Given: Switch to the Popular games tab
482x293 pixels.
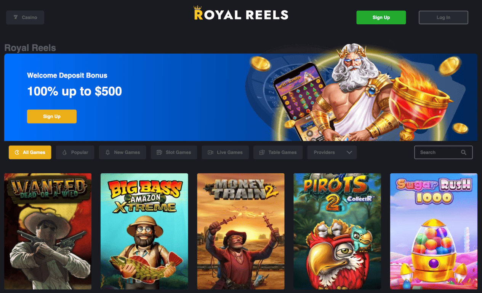Looking at the screenshot, I should (x=75, y=152).
